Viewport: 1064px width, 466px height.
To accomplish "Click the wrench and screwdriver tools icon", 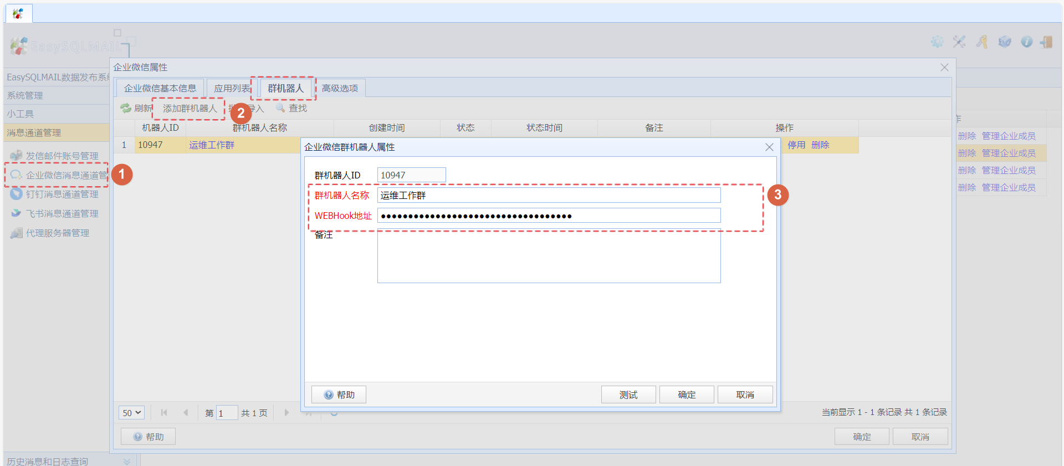I will pos(959,42).
